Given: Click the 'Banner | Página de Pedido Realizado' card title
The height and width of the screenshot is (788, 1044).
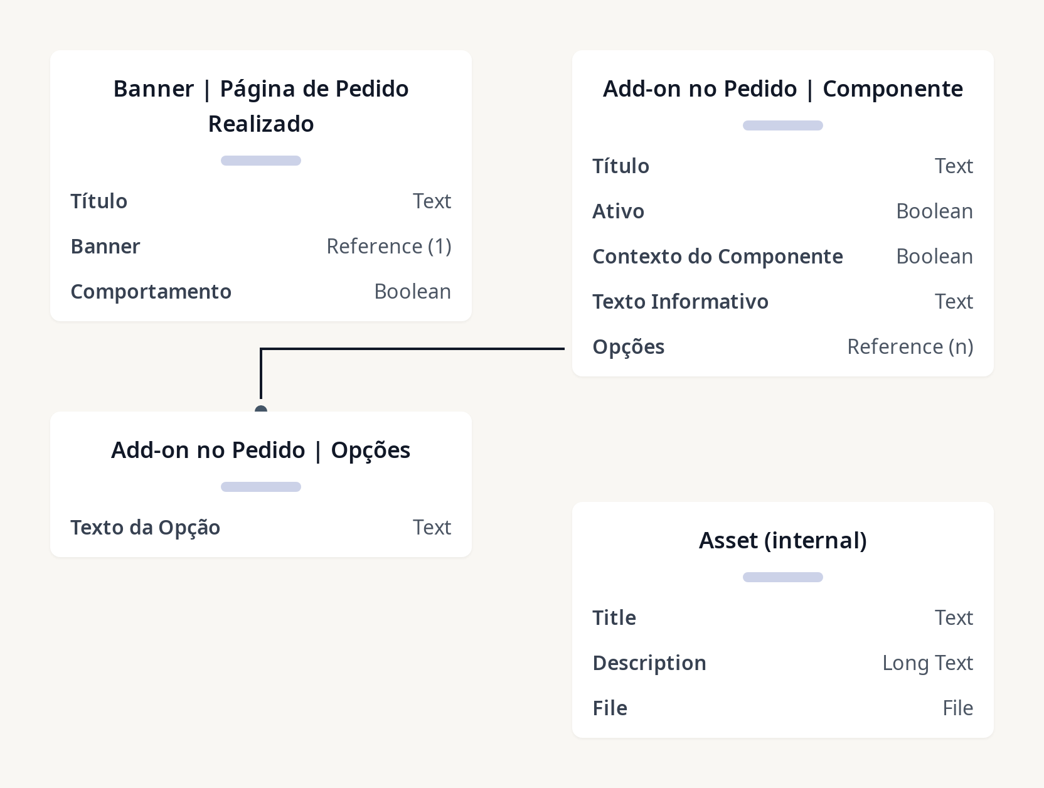Looking at the screenshot, I should pyautogui.click(x=261, y=106).
